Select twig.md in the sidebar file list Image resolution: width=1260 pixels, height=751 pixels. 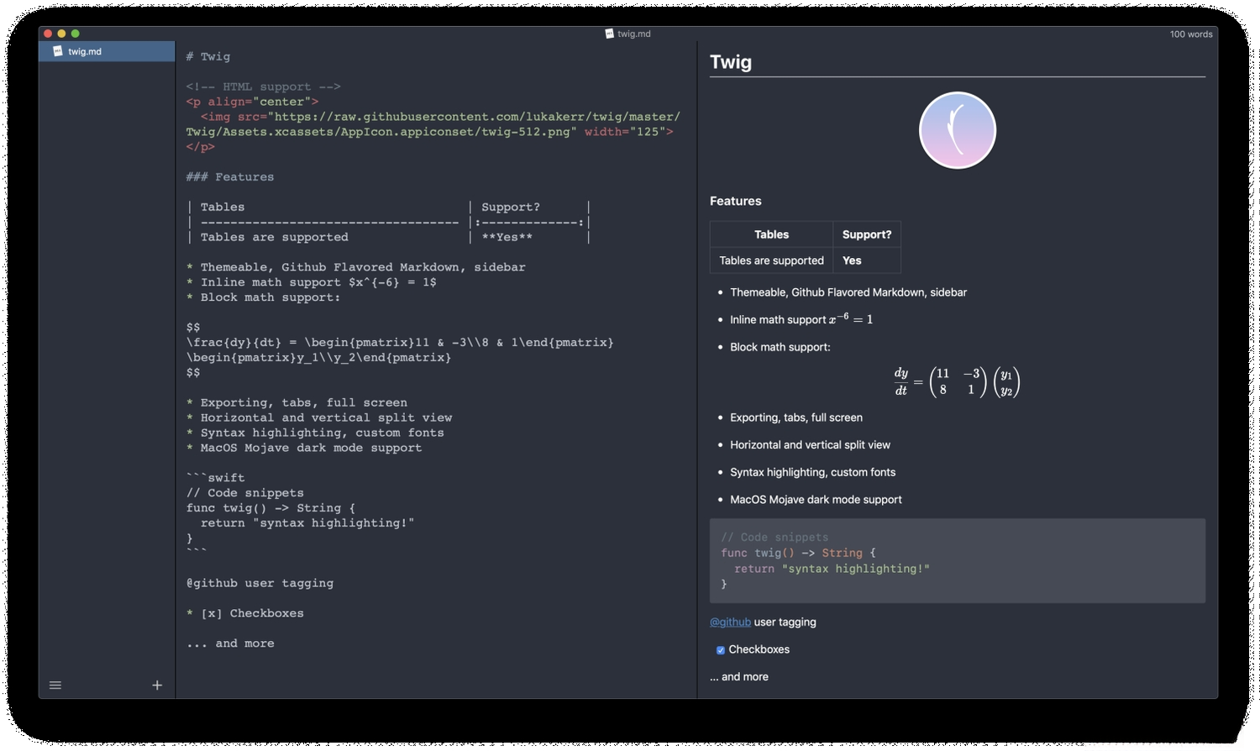107,51
